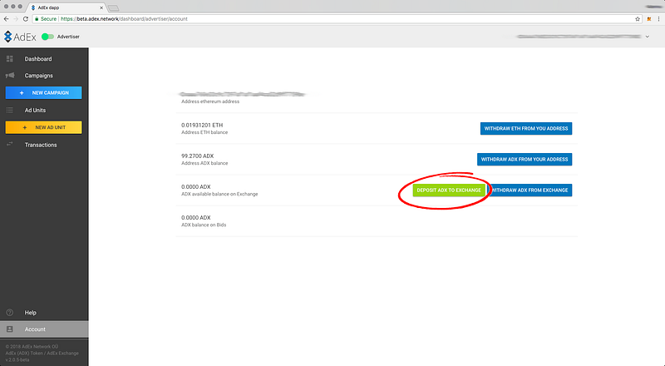Click Withdraw ADX From Exchange button
665x366 pixels.
(x=530, y=190)
